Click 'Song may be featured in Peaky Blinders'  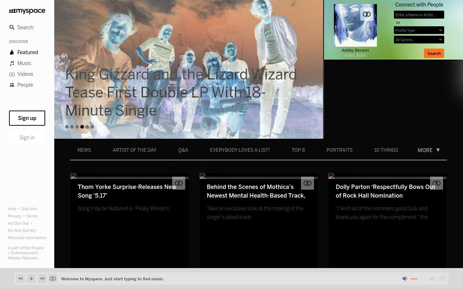[x=124, y=208]
